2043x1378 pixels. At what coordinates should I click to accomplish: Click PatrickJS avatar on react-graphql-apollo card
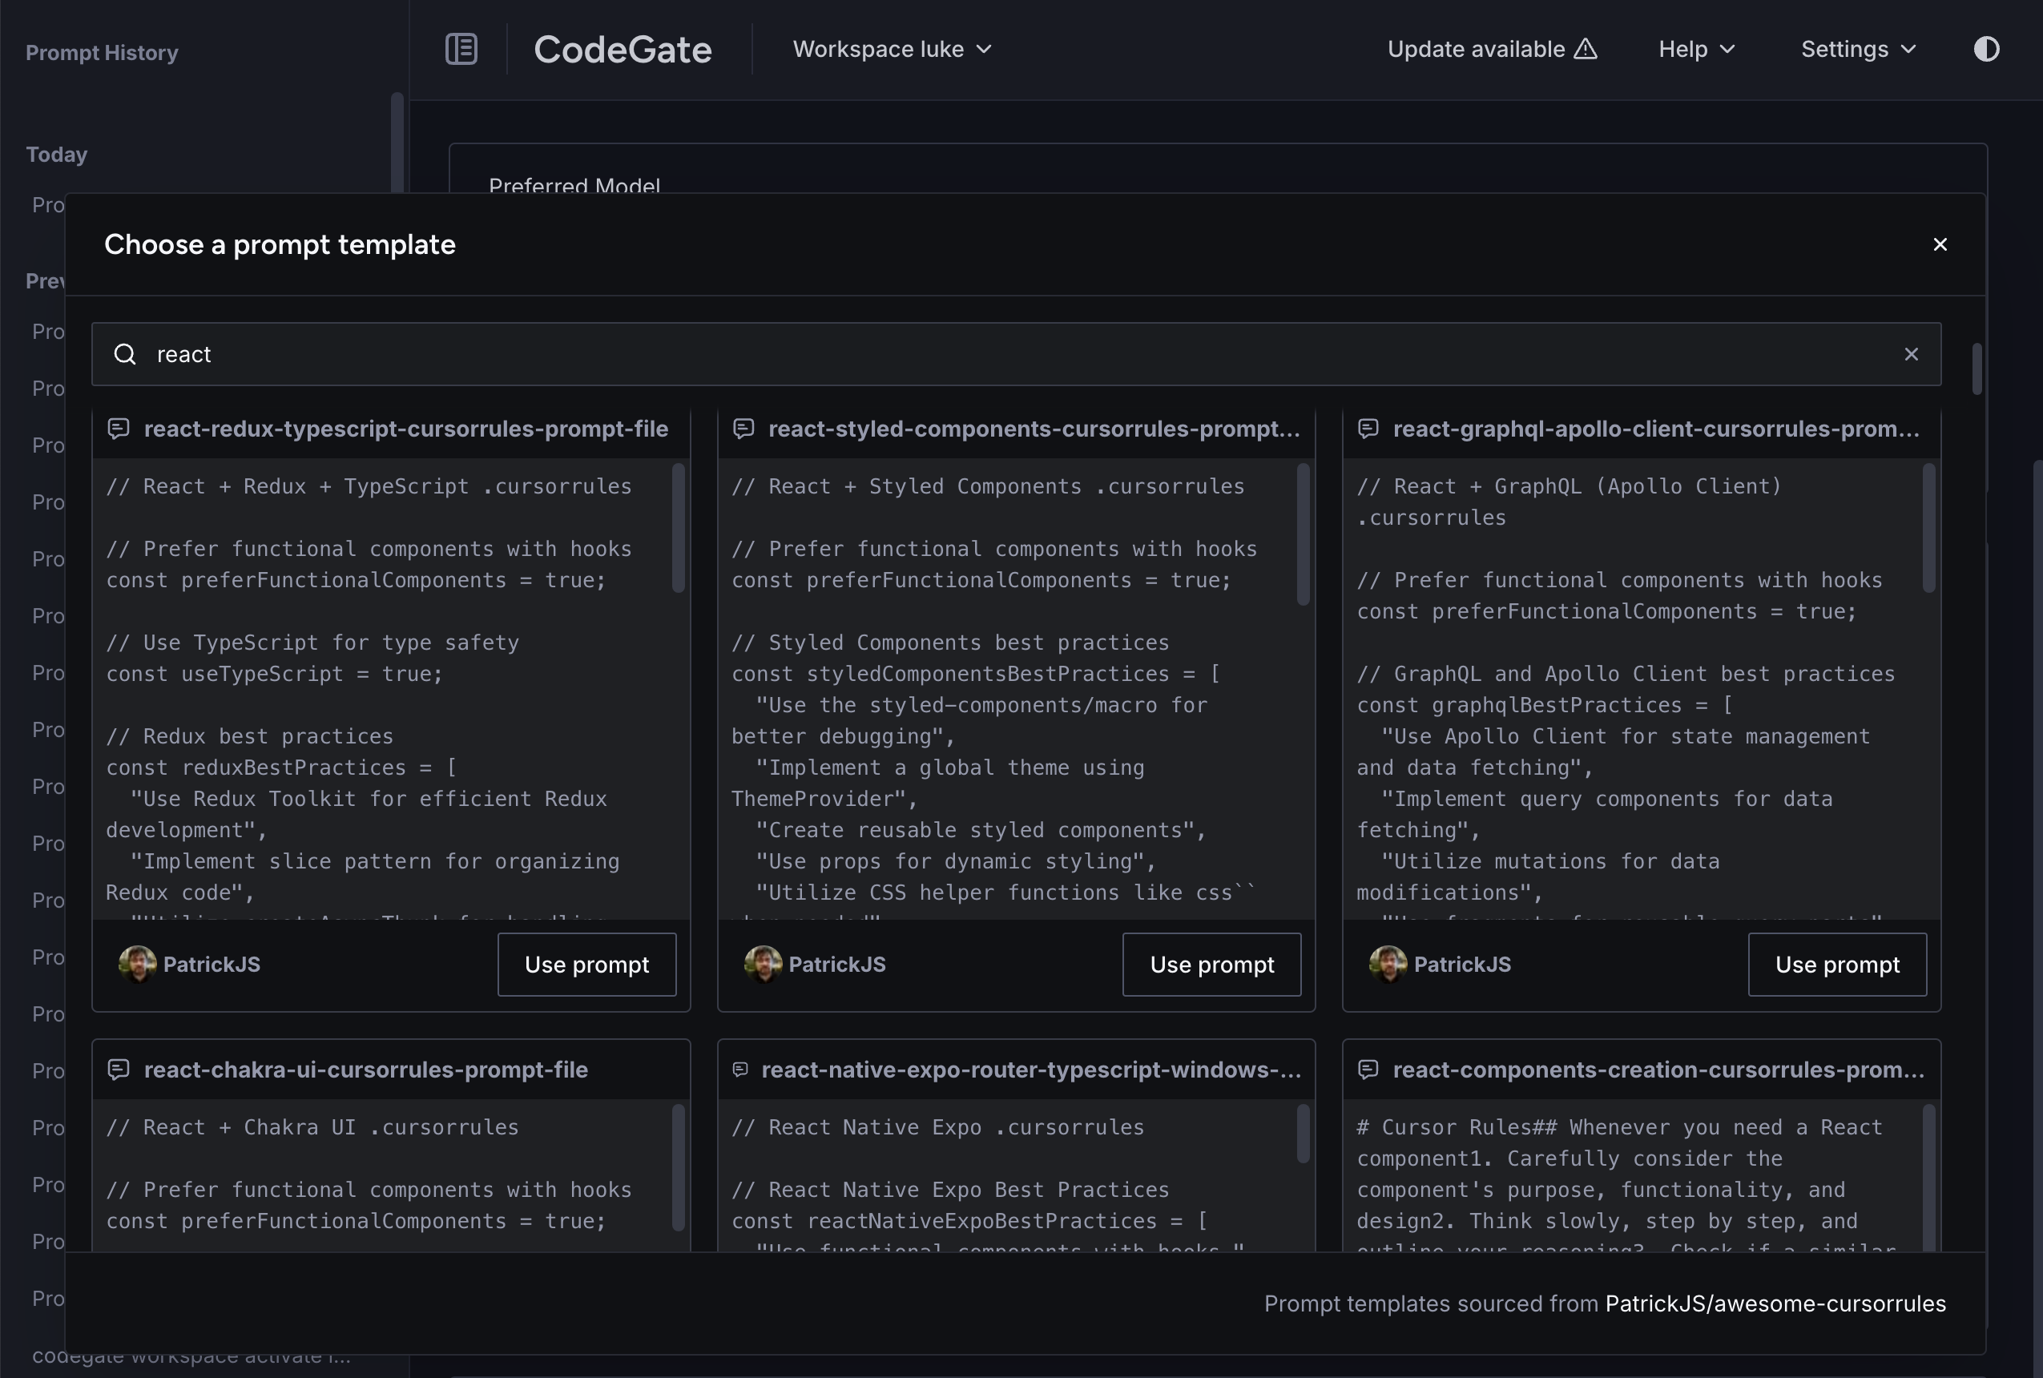tap(1388, 964)
